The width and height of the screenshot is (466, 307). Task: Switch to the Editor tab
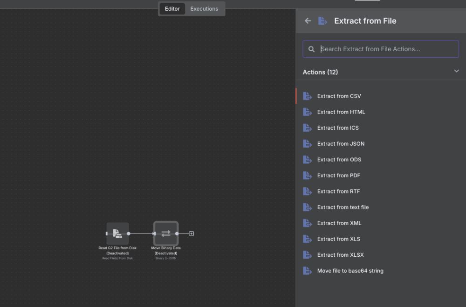point(172,8)
